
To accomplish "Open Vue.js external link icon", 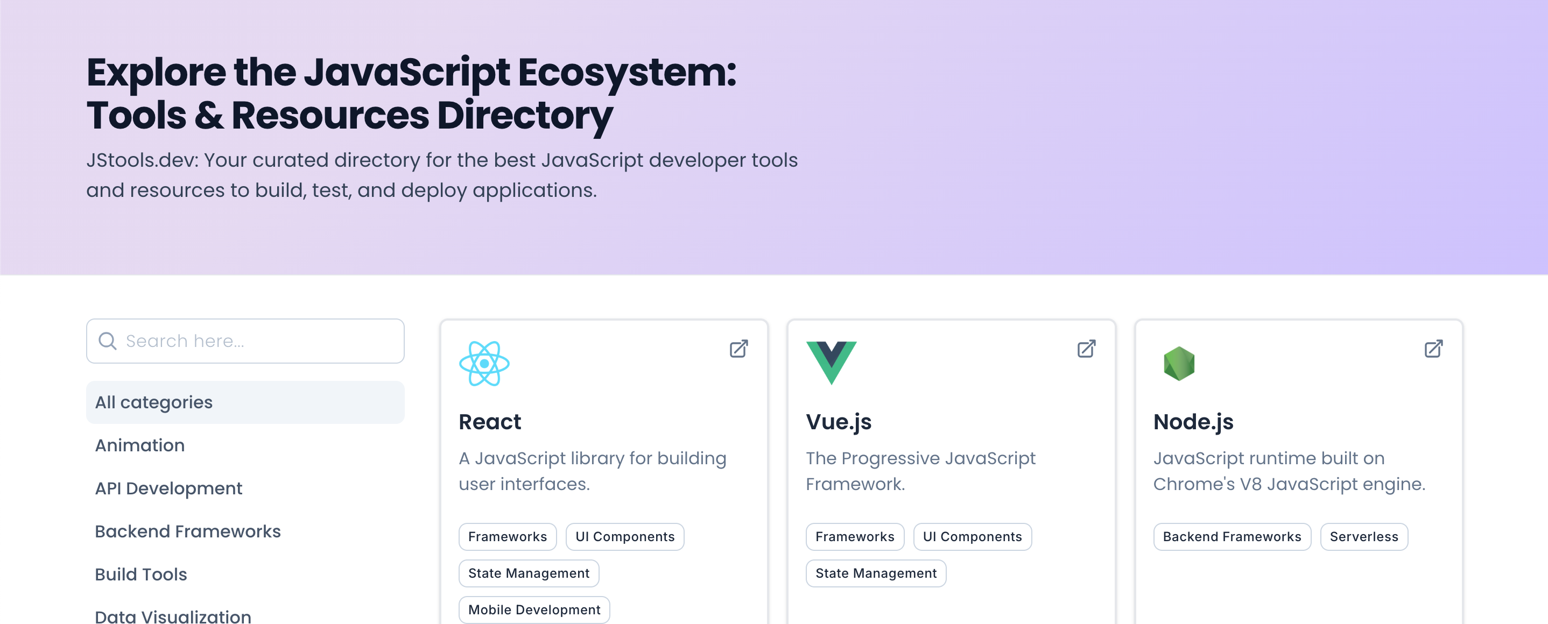I will 1086,349.
